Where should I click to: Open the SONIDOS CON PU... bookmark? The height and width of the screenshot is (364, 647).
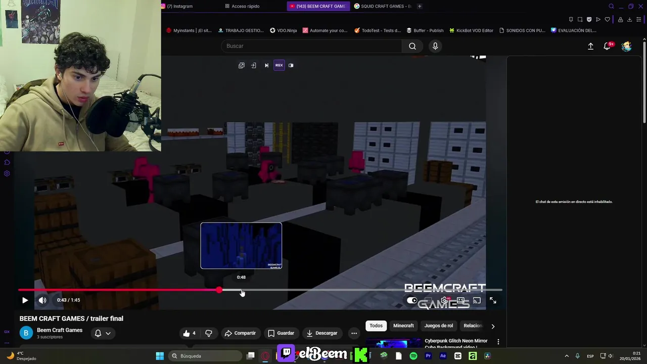point(522,30)
